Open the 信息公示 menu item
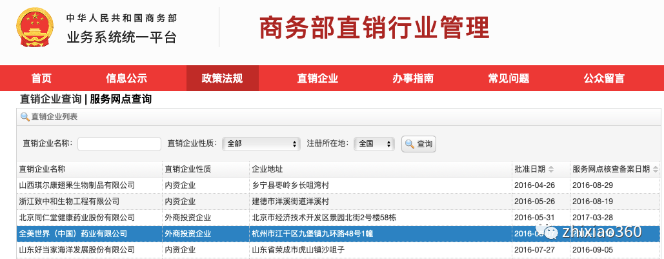This screenshot has height=259, width=664. pos(126,78)
